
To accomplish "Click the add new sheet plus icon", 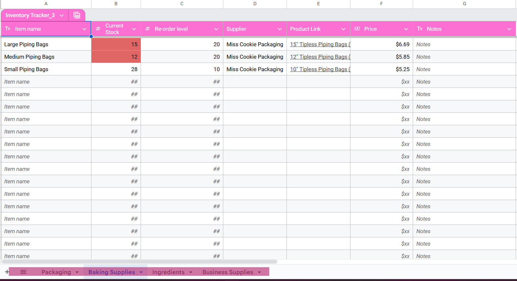I will click(x=7, y=272).
